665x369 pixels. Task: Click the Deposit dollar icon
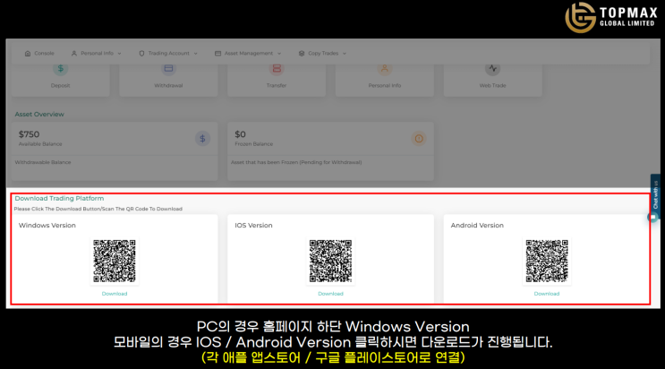pos(60,68)
